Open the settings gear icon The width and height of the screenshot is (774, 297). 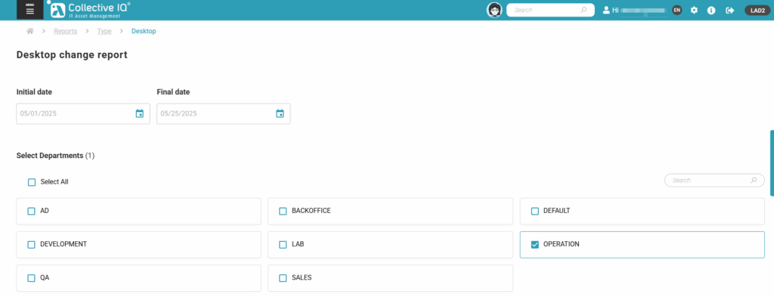694,10
